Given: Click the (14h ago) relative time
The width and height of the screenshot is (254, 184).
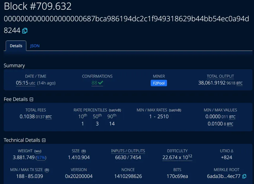Looking at the screenshot, I should pos(46,83).
